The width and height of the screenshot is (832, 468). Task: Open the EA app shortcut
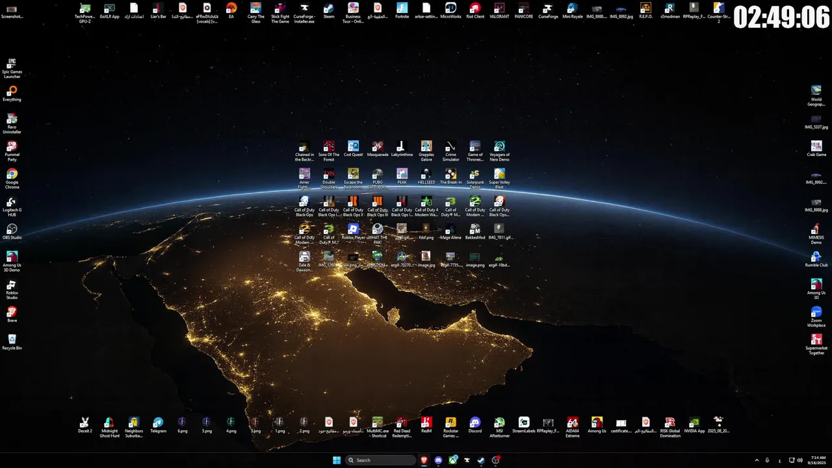click(x=231, y=11)
